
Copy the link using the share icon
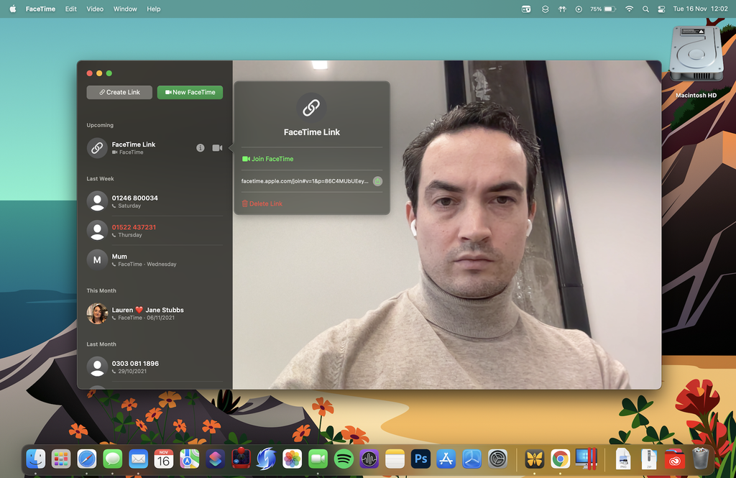pyautogui.click(x=377, y=181)
